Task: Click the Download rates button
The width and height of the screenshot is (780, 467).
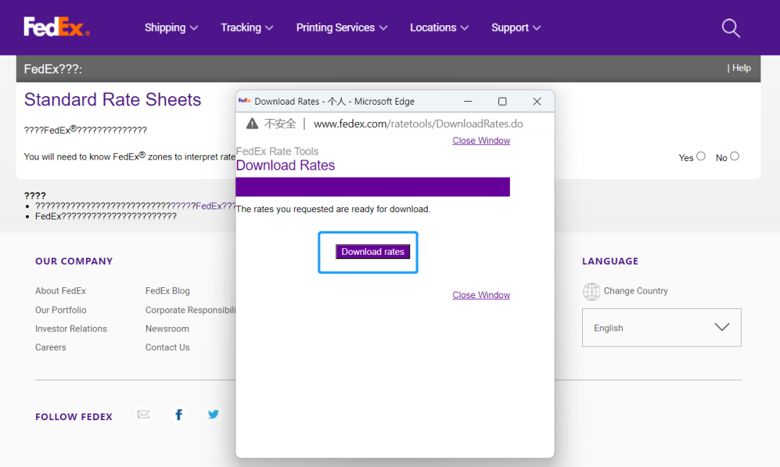Action: (x=373, y=252)
